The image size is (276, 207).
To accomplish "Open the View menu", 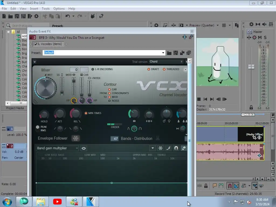I will pos(23,8).
